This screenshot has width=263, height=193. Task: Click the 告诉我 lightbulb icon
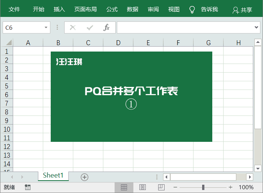pyautogui.click(x=192, y=9)
